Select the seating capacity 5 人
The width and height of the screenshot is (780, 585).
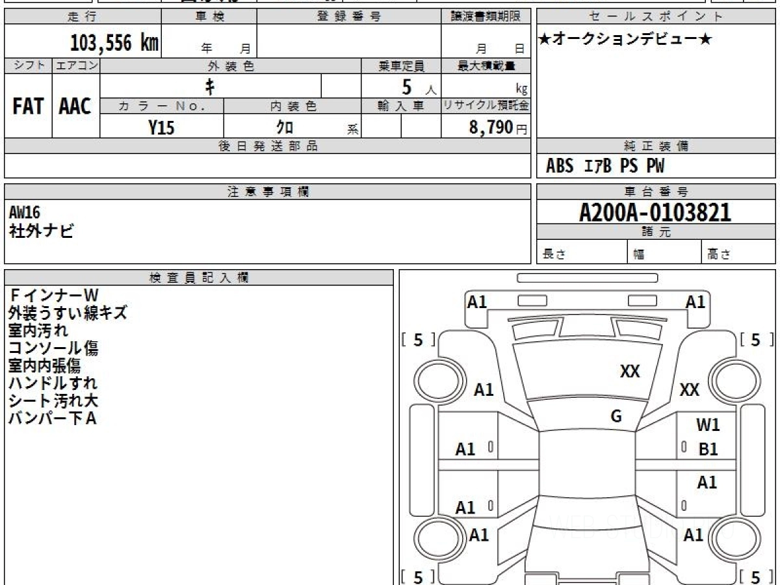coord(419,86)
